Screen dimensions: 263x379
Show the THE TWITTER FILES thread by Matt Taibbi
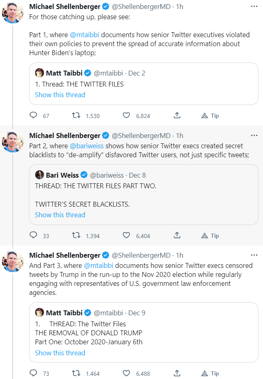[x=60, y=95]
